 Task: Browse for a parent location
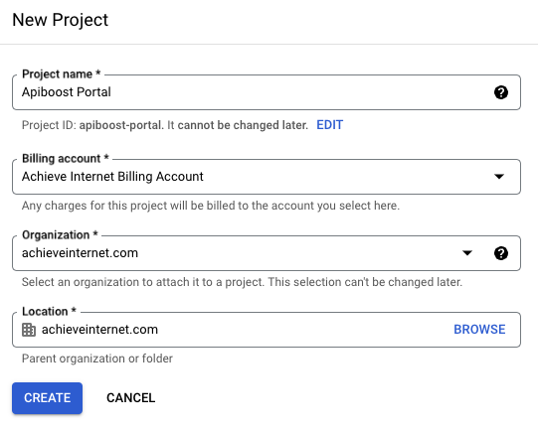tap(479, 330)
